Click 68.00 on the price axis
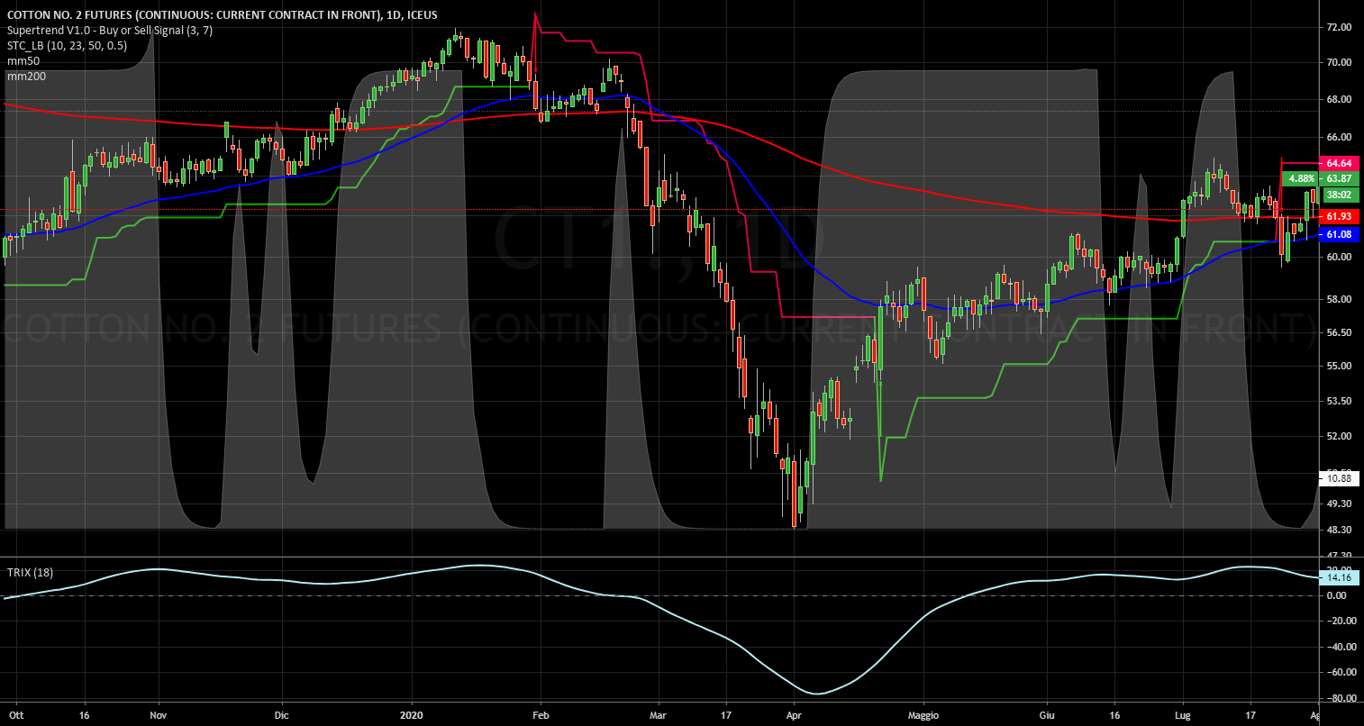 [1339, 100]
